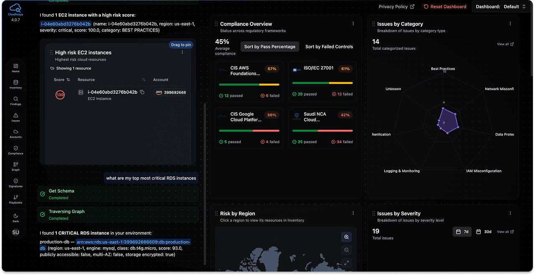Open Compliance Overview options menu
The image size is (535, 275).
353,24
